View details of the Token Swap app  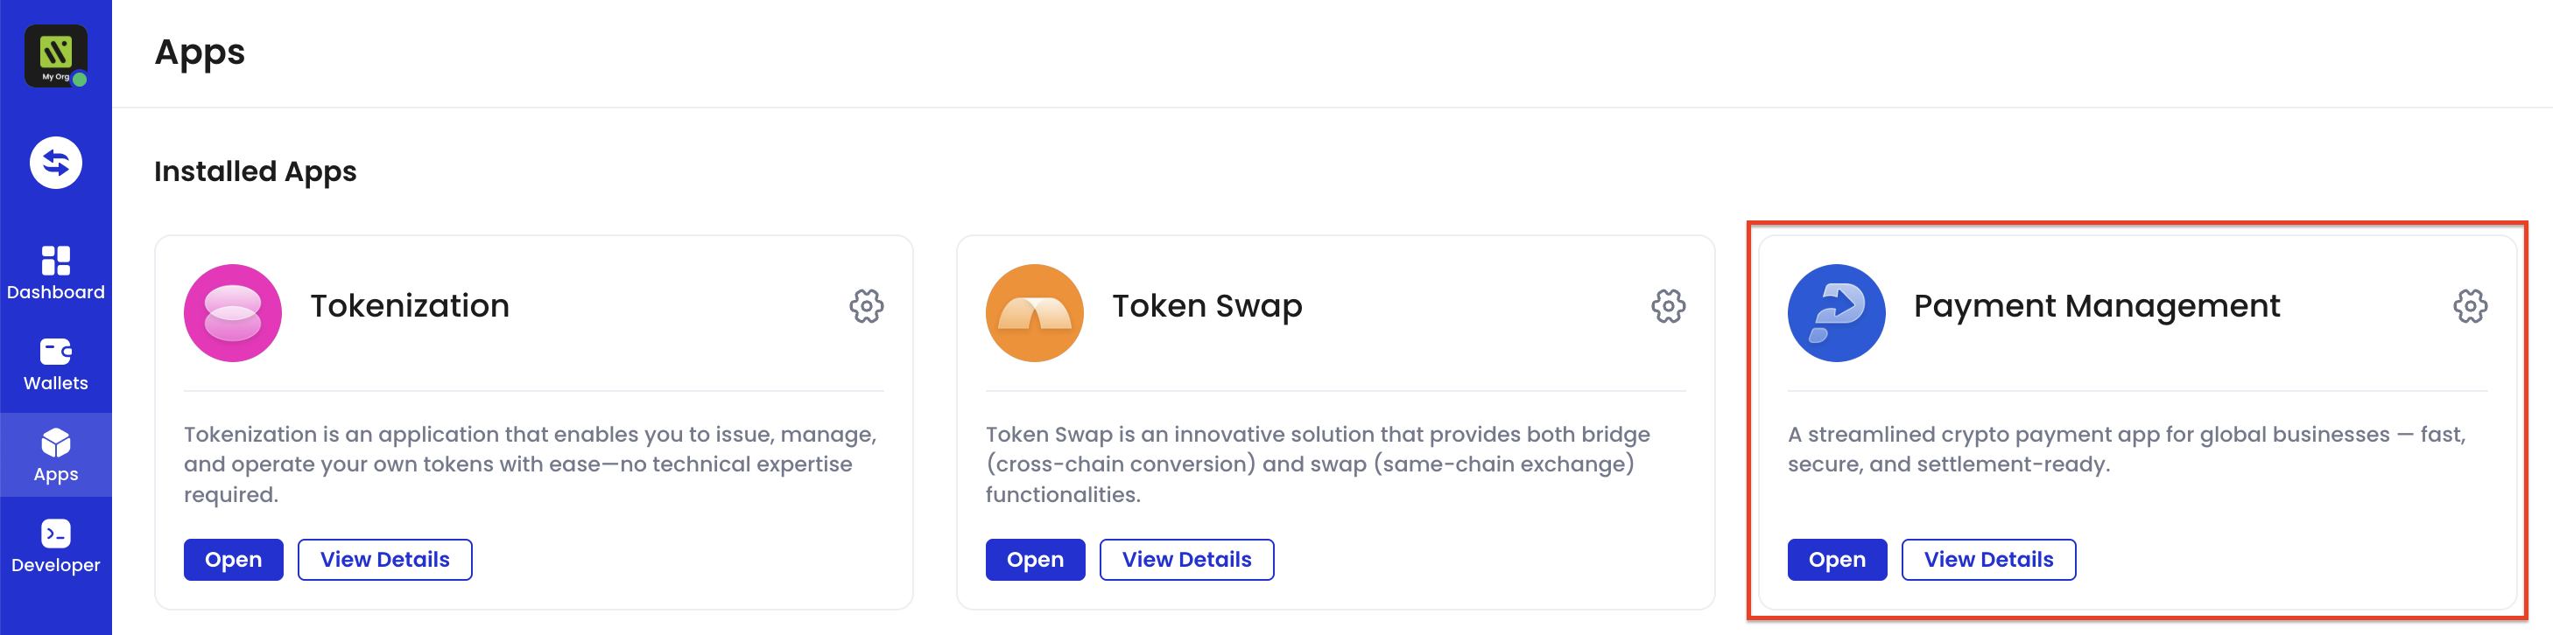(1186, 559)
